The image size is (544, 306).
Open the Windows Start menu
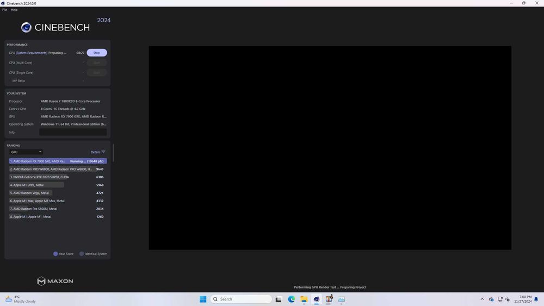(x=203, y=299)
